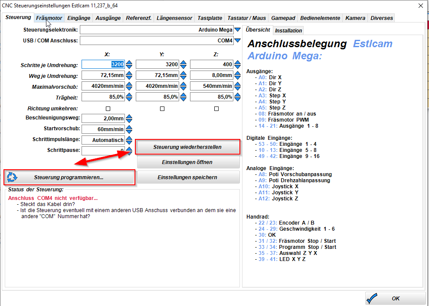Screen dimensions: 429x306
Task: Click the spinner arrows for Startvorschub
Action: (129, 129)
